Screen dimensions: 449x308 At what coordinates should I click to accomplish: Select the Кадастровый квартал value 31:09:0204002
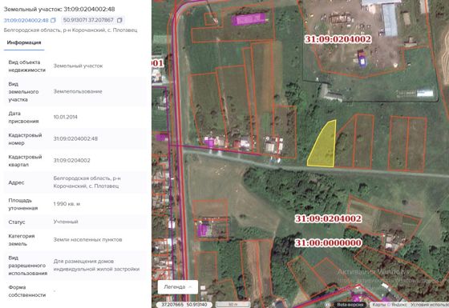71,160
